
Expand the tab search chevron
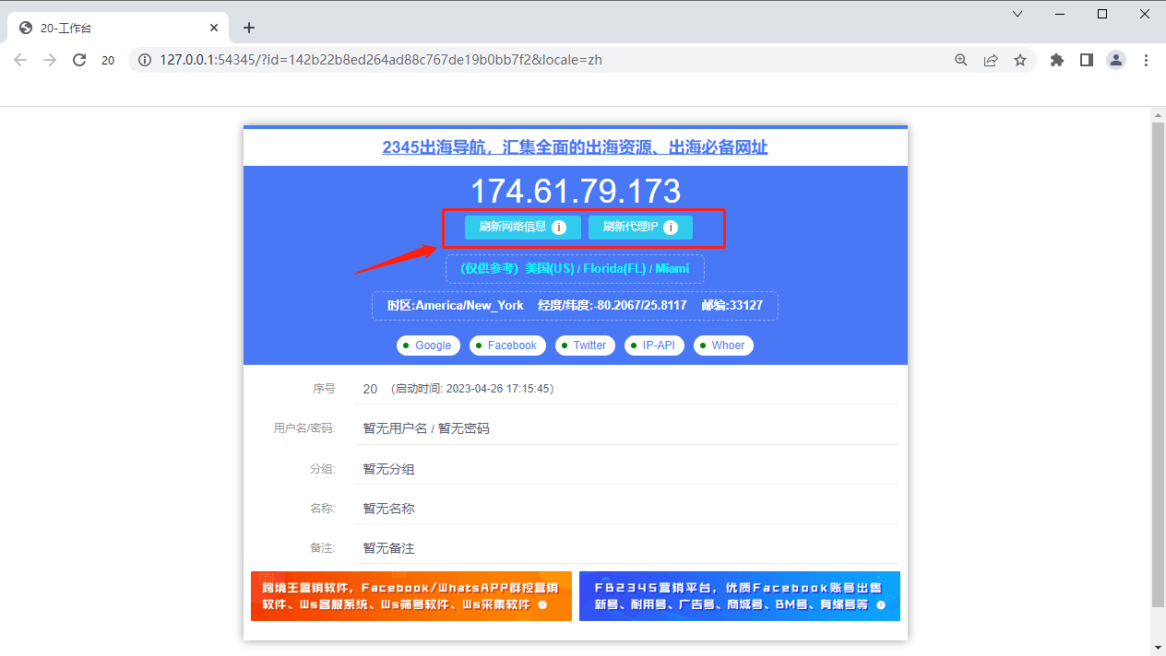click(1017, 14)
